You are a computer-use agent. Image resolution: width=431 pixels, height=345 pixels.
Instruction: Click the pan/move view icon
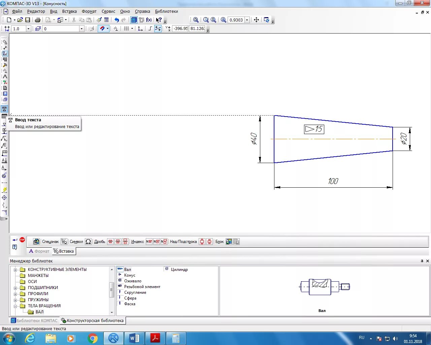point(256,20)
